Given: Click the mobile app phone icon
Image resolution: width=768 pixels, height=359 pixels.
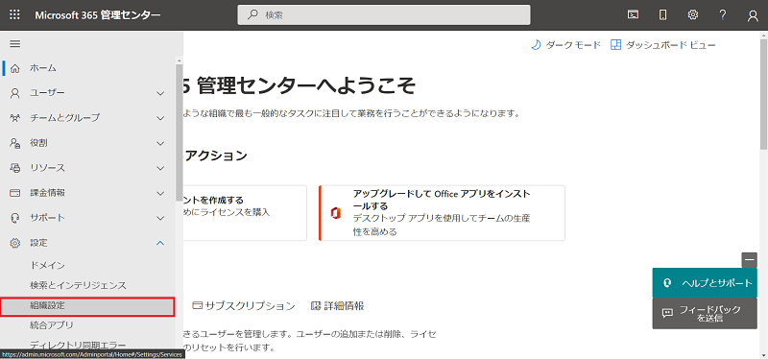Looking at the screenshot, I should click(662, 14).
